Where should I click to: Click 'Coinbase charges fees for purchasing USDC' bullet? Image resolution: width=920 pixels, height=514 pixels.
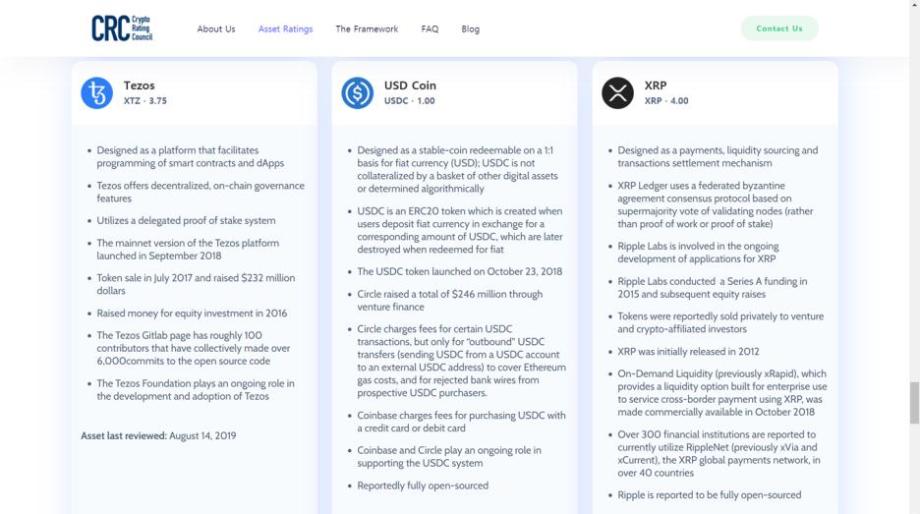(x=461, y=422)
